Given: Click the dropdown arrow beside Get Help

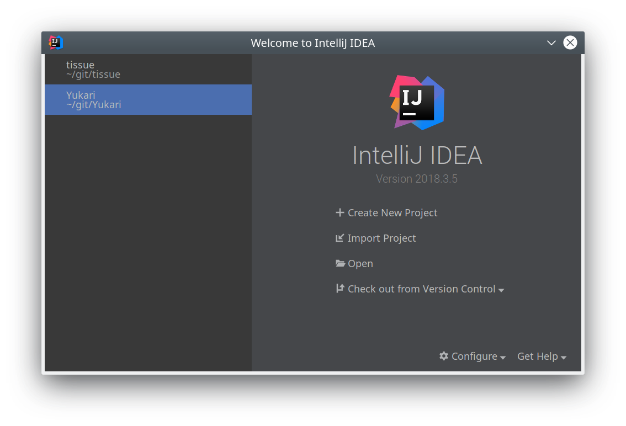Looking at the screenshot, I should click(564, 358).
